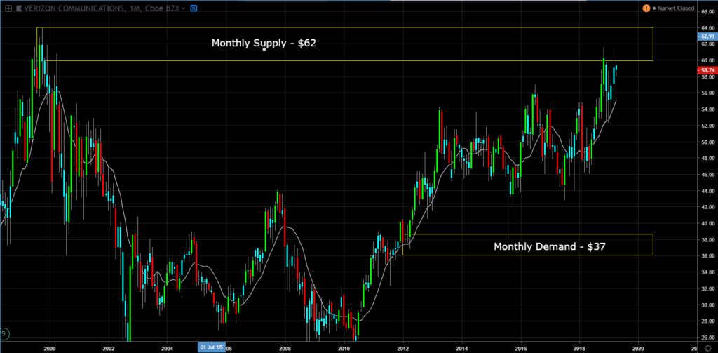This screenshot has height=353, width=718.
Task: Click the orange data warning icon
Action: click(646, 8)
